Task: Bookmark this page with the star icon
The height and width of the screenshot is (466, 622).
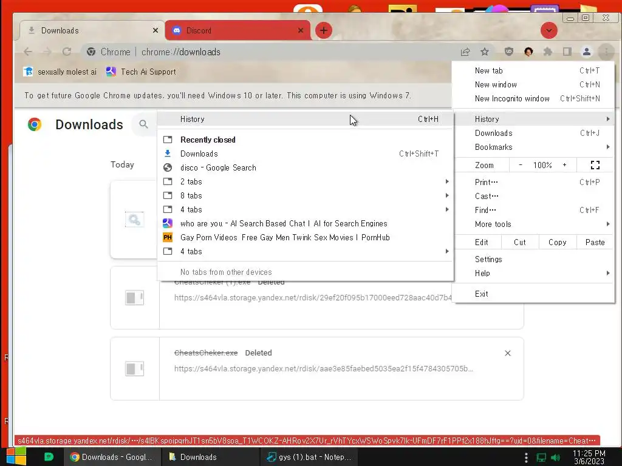Action: click(485, 52)
